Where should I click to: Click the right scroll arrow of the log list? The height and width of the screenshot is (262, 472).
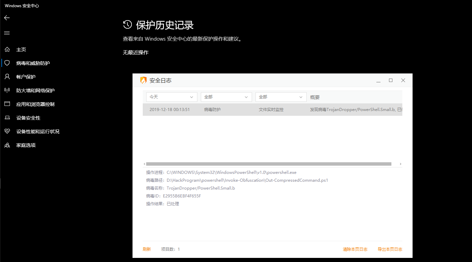click(x=401, y=164)
